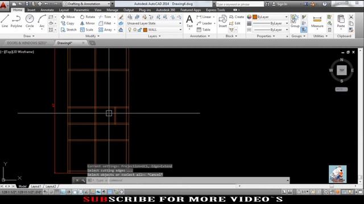Open the Insert block tool
Screen dimensions: 364x204
[x=222, y=21]
